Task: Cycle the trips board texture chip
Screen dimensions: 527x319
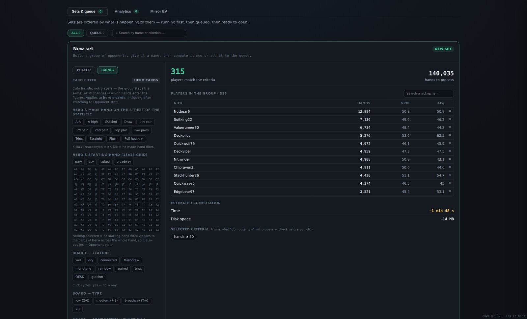Action: tap(138, 269)
